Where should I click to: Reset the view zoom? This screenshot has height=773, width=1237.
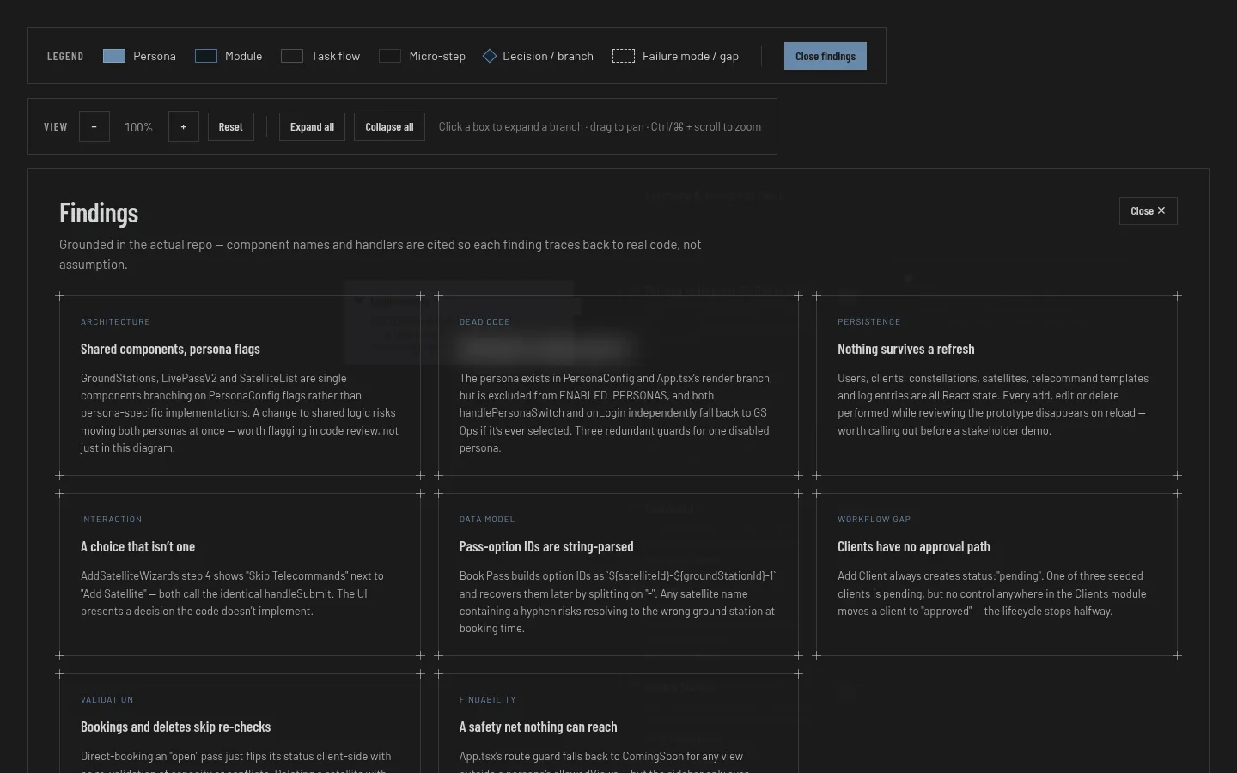[231, 126]
